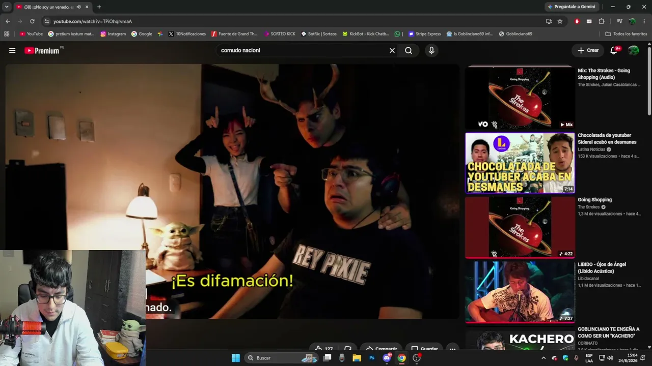
Task: Open the Todos los favoritos folder
Action: 626,34
